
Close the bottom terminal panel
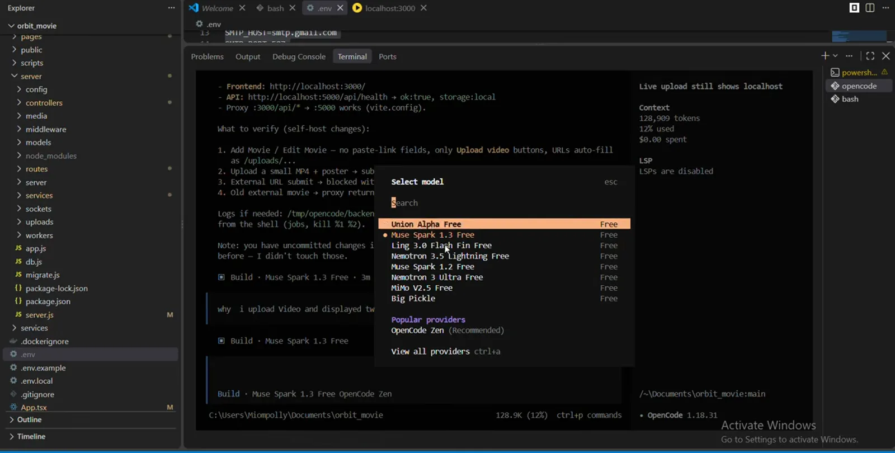point(886,56)
